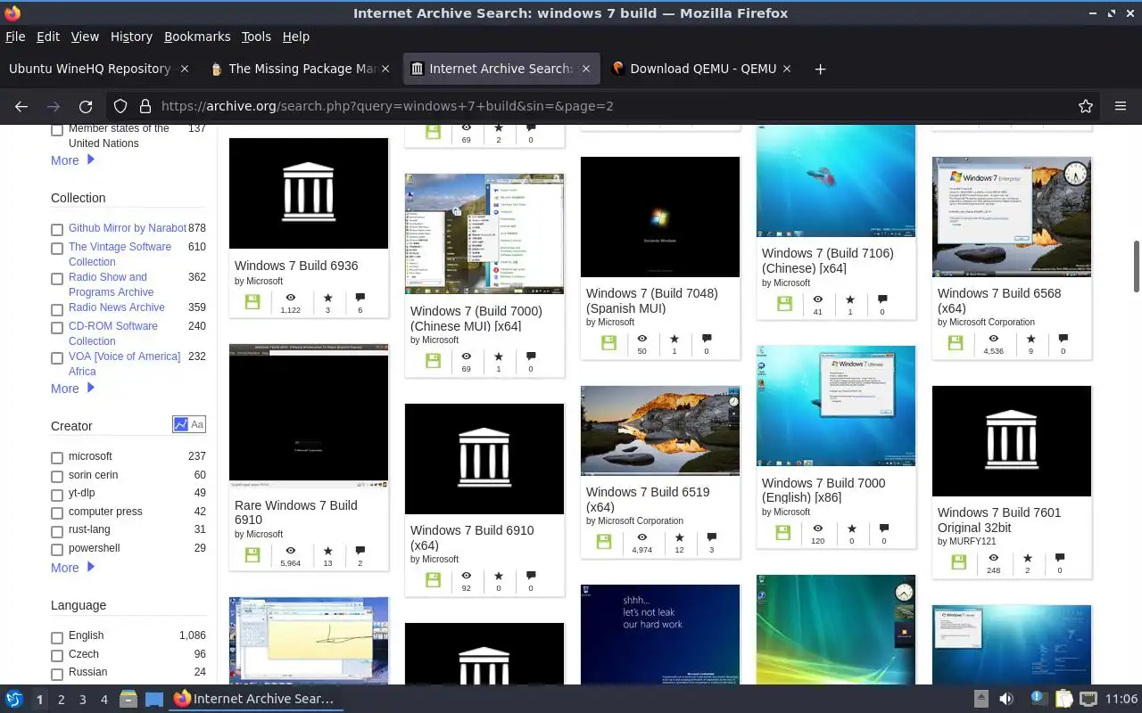Image resolution: width=1142 pixels, height=713 pixels.
Task: Click the favorites star on Windows 7 Build 6519
Action: (679, 537)
